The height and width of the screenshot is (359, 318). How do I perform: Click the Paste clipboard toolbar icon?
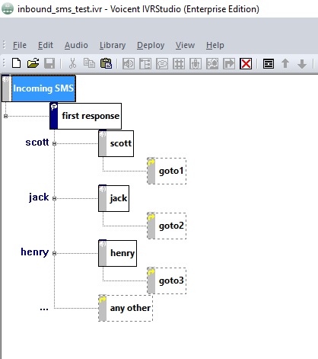coord(106,63)
